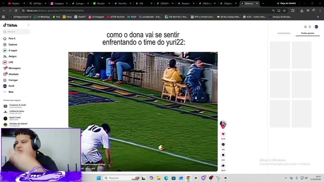Viewport: 324px width, 182px height.
Task: Open the Para ti feed
Action: [x=12, y=38]
